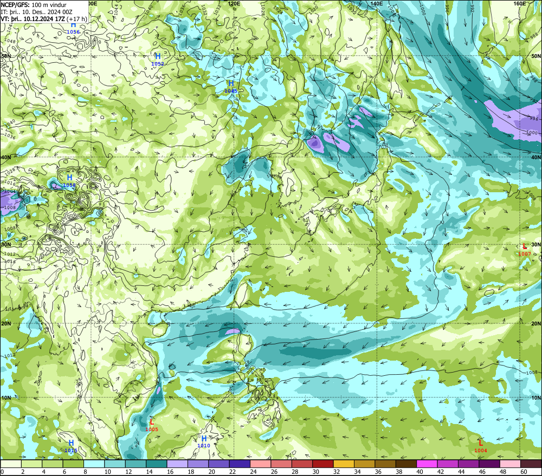
Task: Choose the olive green 6–8 legend swatch
Action: 73,464
